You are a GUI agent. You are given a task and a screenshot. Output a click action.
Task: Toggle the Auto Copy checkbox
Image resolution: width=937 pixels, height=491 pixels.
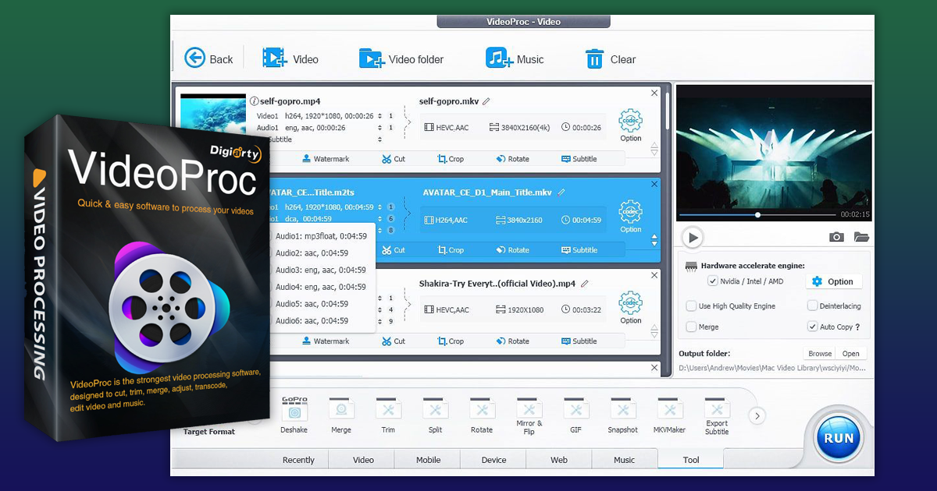[x=813, y=327]
